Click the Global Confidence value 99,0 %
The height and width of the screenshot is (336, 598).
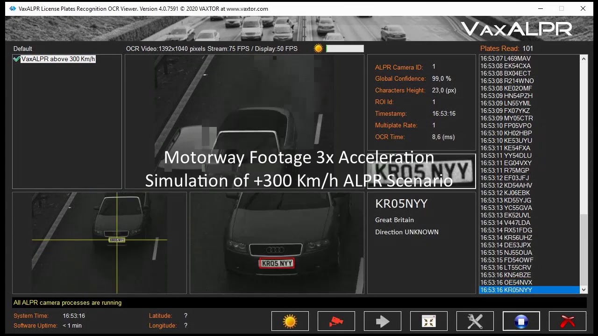[x=441, y=78]
